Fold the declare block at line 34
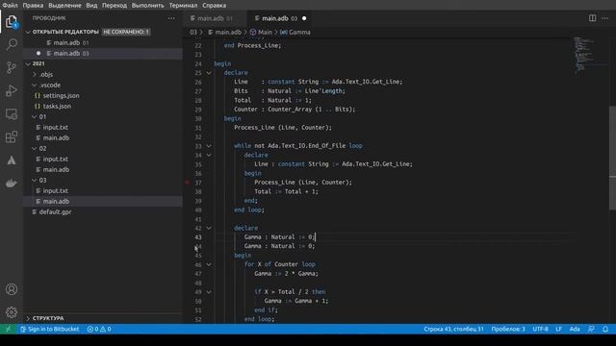The image size is (616, 346). [x=209, y=155]
